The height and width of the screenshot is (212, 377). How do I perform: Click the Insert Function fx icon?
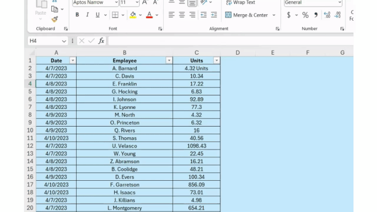tap(101, 41)
